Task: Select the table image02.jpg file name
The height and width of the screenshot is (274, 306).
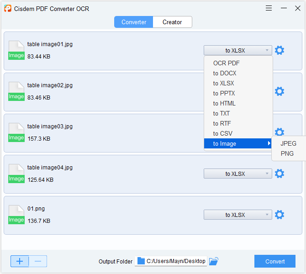Action: click(x=50, y=85)
